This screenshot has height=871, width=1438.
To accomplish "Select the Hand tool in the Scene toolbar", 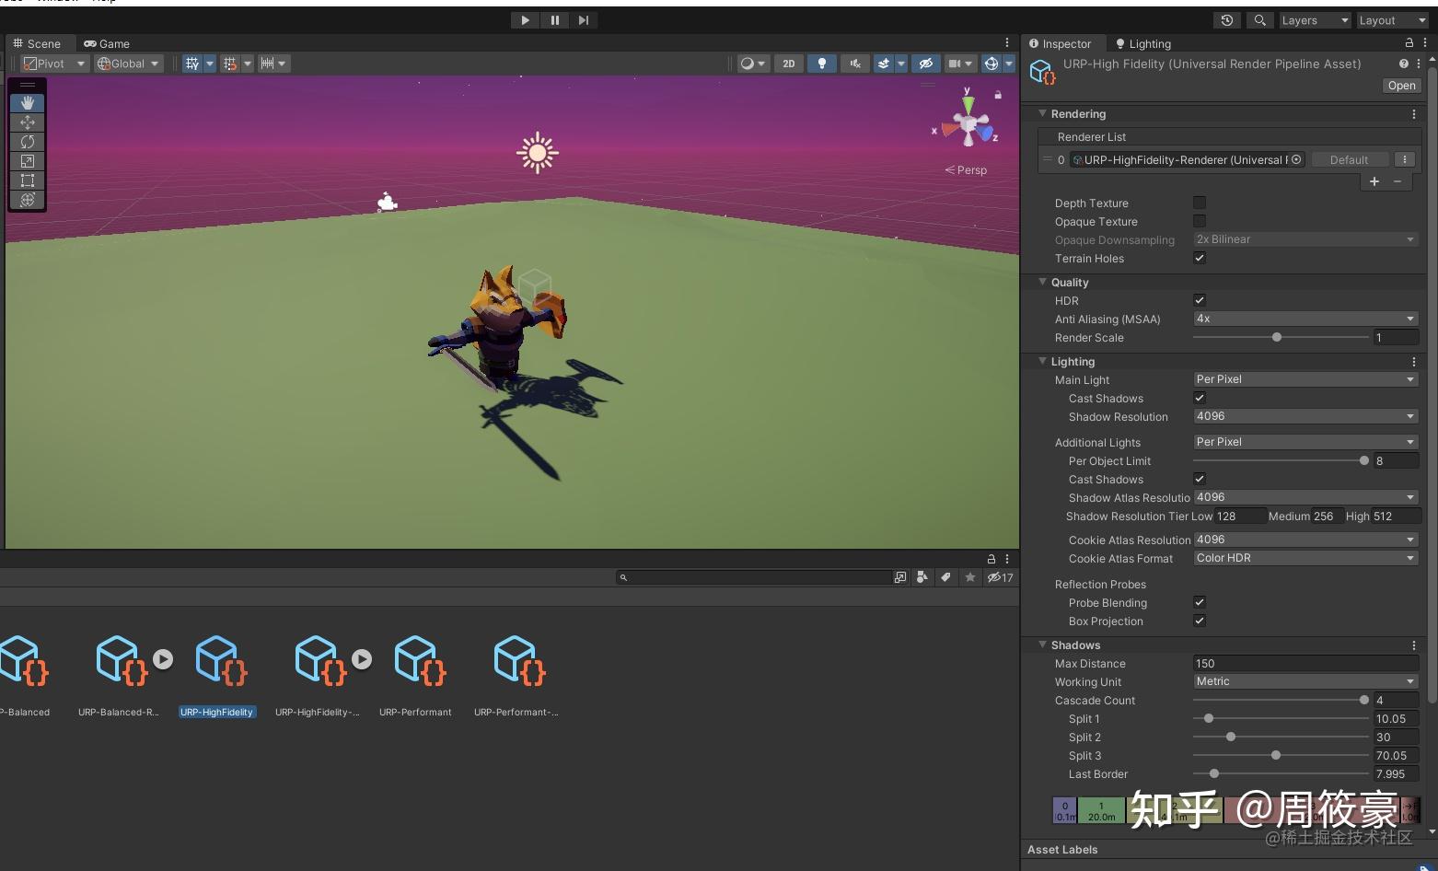I will point(27,102).
